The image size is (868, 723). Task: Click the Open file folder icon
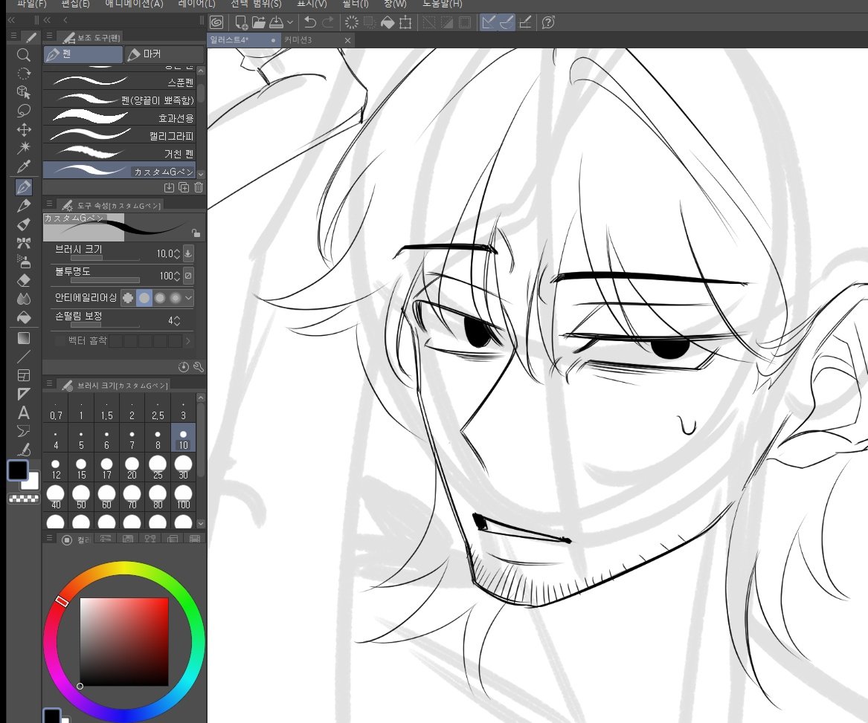259,22
